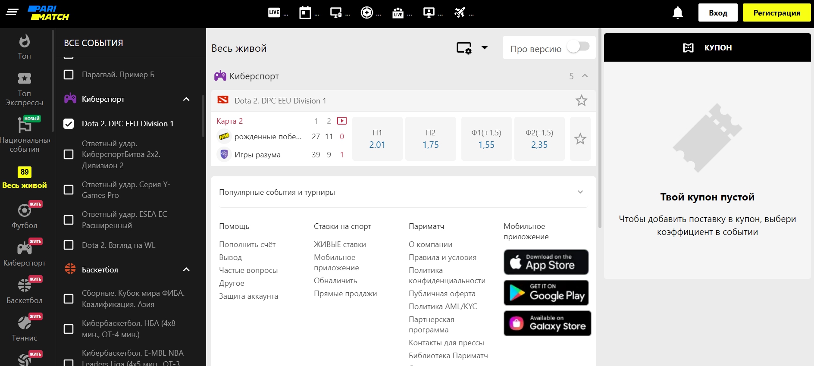Select П1 odds 2.01

tap(377, 139)
